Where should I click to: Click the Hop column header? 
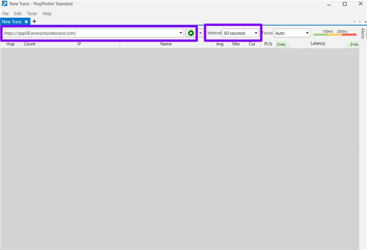tap(11, 44)
